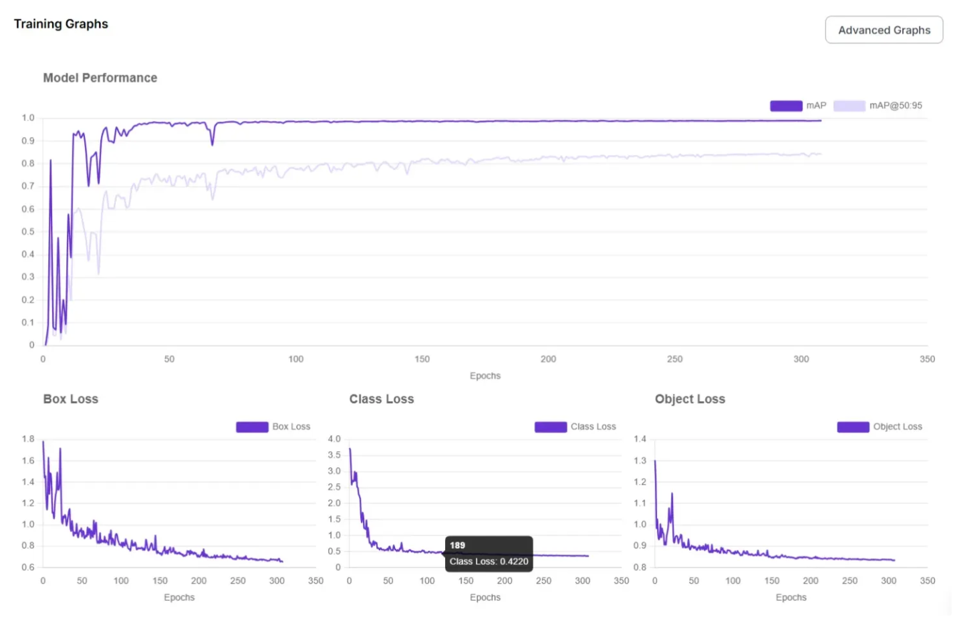Select the Model Performance chart title
The width and height of the screenshot is (957, 619).
click(x=100, y=78)
